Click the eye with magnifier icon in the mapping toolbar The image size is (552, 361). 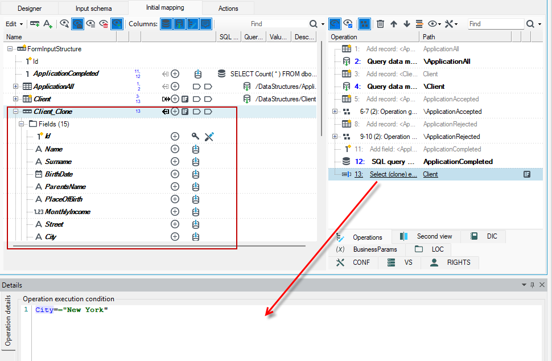point(64,23)
